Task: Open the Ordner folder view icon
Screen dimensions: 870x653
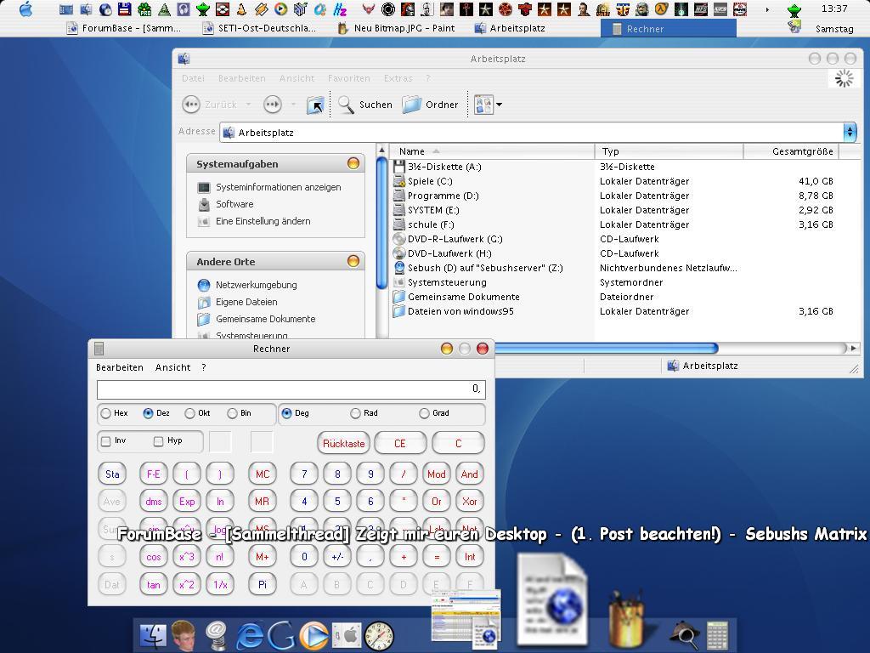Action: pyautogui.click(x=412, y=105)
